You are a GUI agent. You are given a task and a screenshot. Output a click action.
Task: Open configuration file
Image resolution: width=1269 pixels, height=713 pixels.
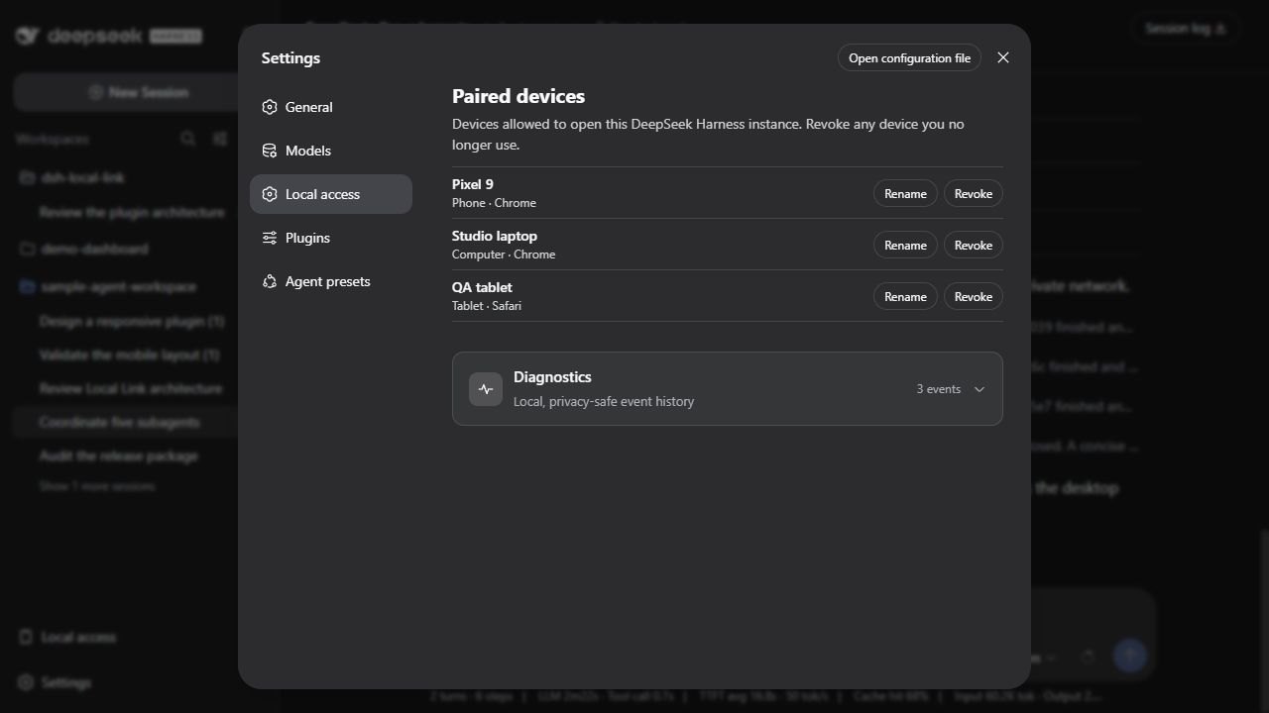coord(909,57)
